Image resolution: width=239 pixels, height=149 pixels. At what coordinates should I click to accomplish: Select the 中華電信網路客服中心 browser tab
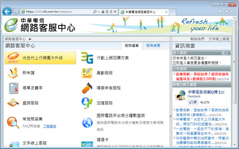click(x=144, y=12)
